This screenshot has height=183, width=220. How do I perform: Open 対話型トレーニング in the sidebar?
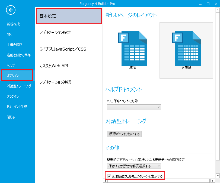(19, 86)
